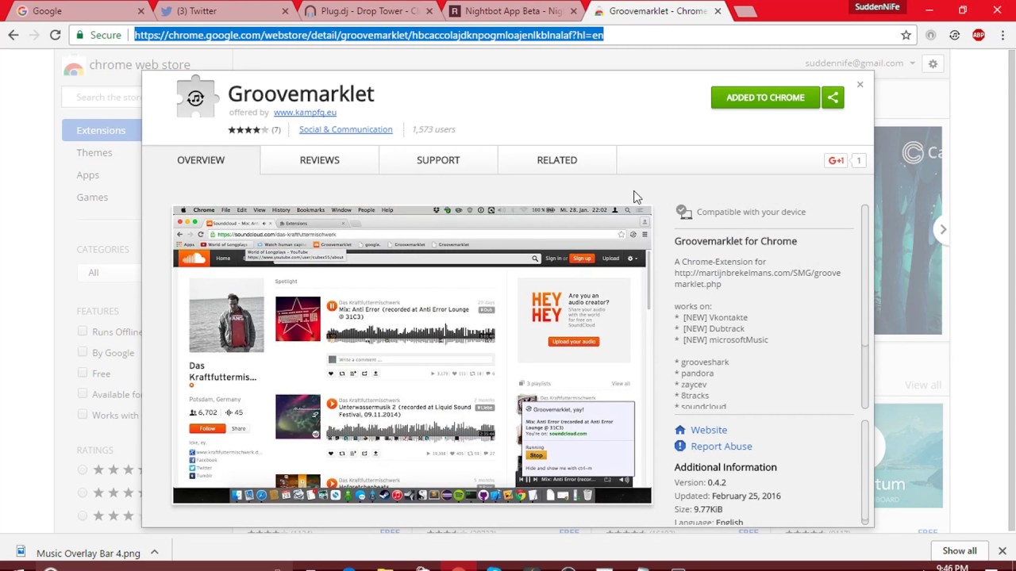Image resolution: width=1016 pixels, height=571 pixels.
Task: Enable the Runs Offline checkbox
Action: click(83, 331)
